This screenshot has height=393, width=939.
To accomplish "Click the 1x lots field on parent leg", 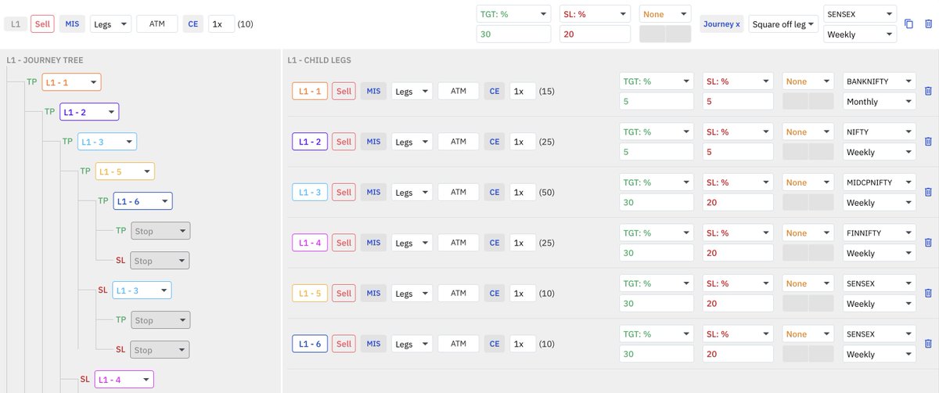I will pyautogui.click(x=221, y=23).
